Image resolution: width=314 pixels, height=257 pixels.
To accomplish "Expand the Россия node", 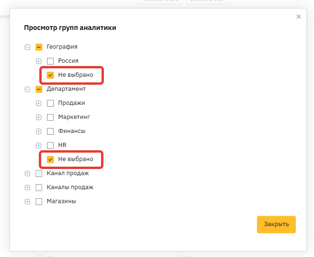I will [39, 61].
